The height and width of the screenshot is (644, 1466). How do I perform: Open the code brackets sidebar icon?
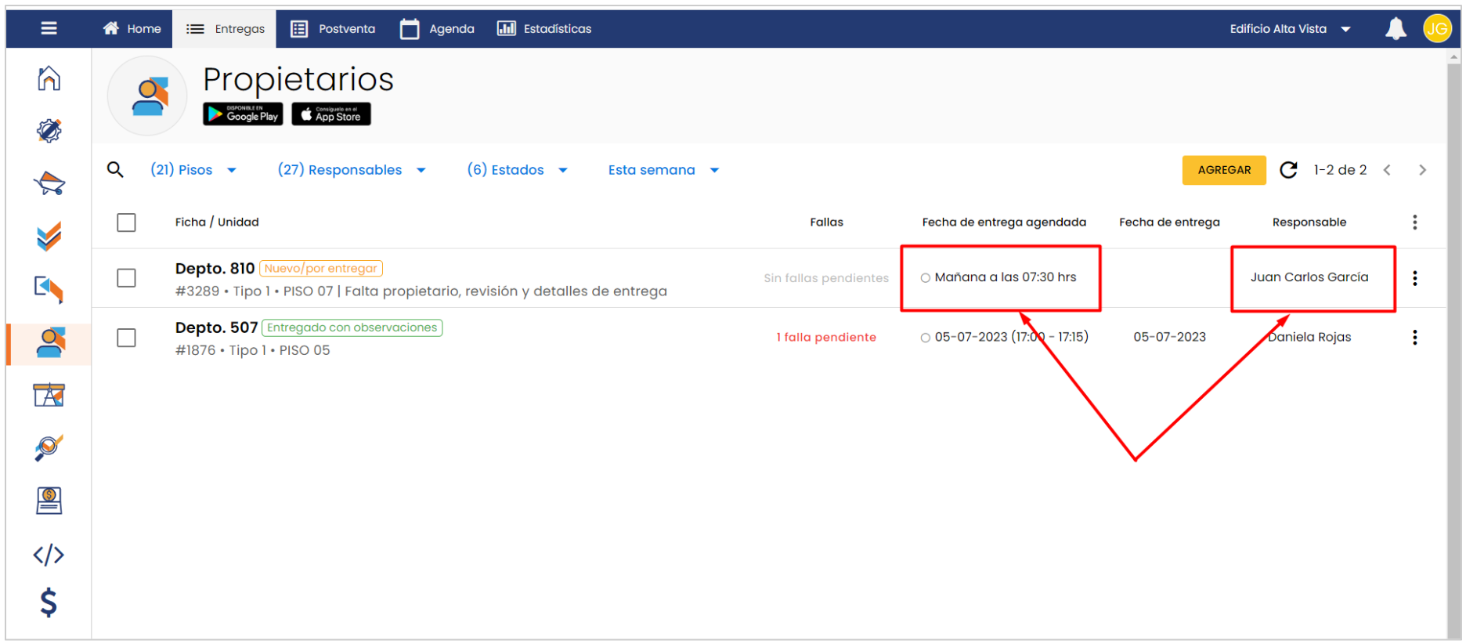[49, 555]
